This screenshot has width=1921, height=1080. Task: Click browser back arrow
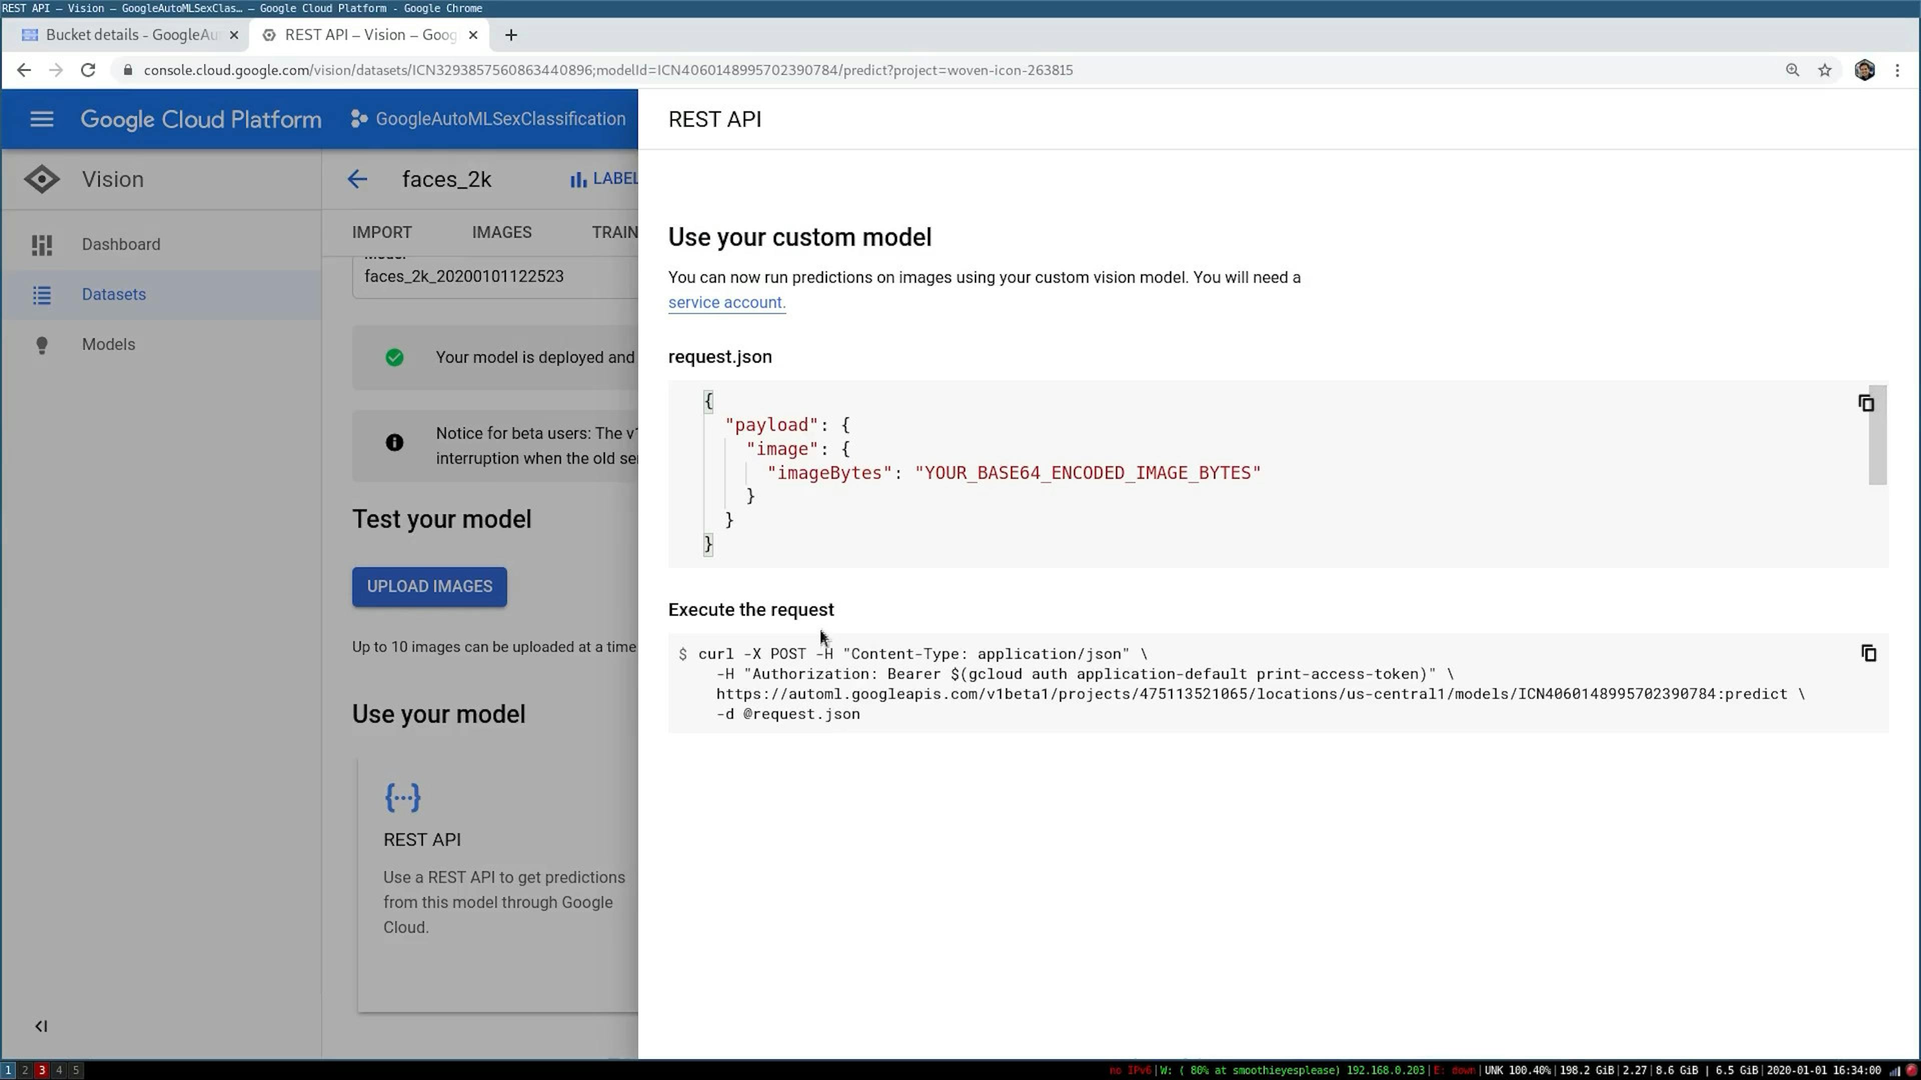24,70
